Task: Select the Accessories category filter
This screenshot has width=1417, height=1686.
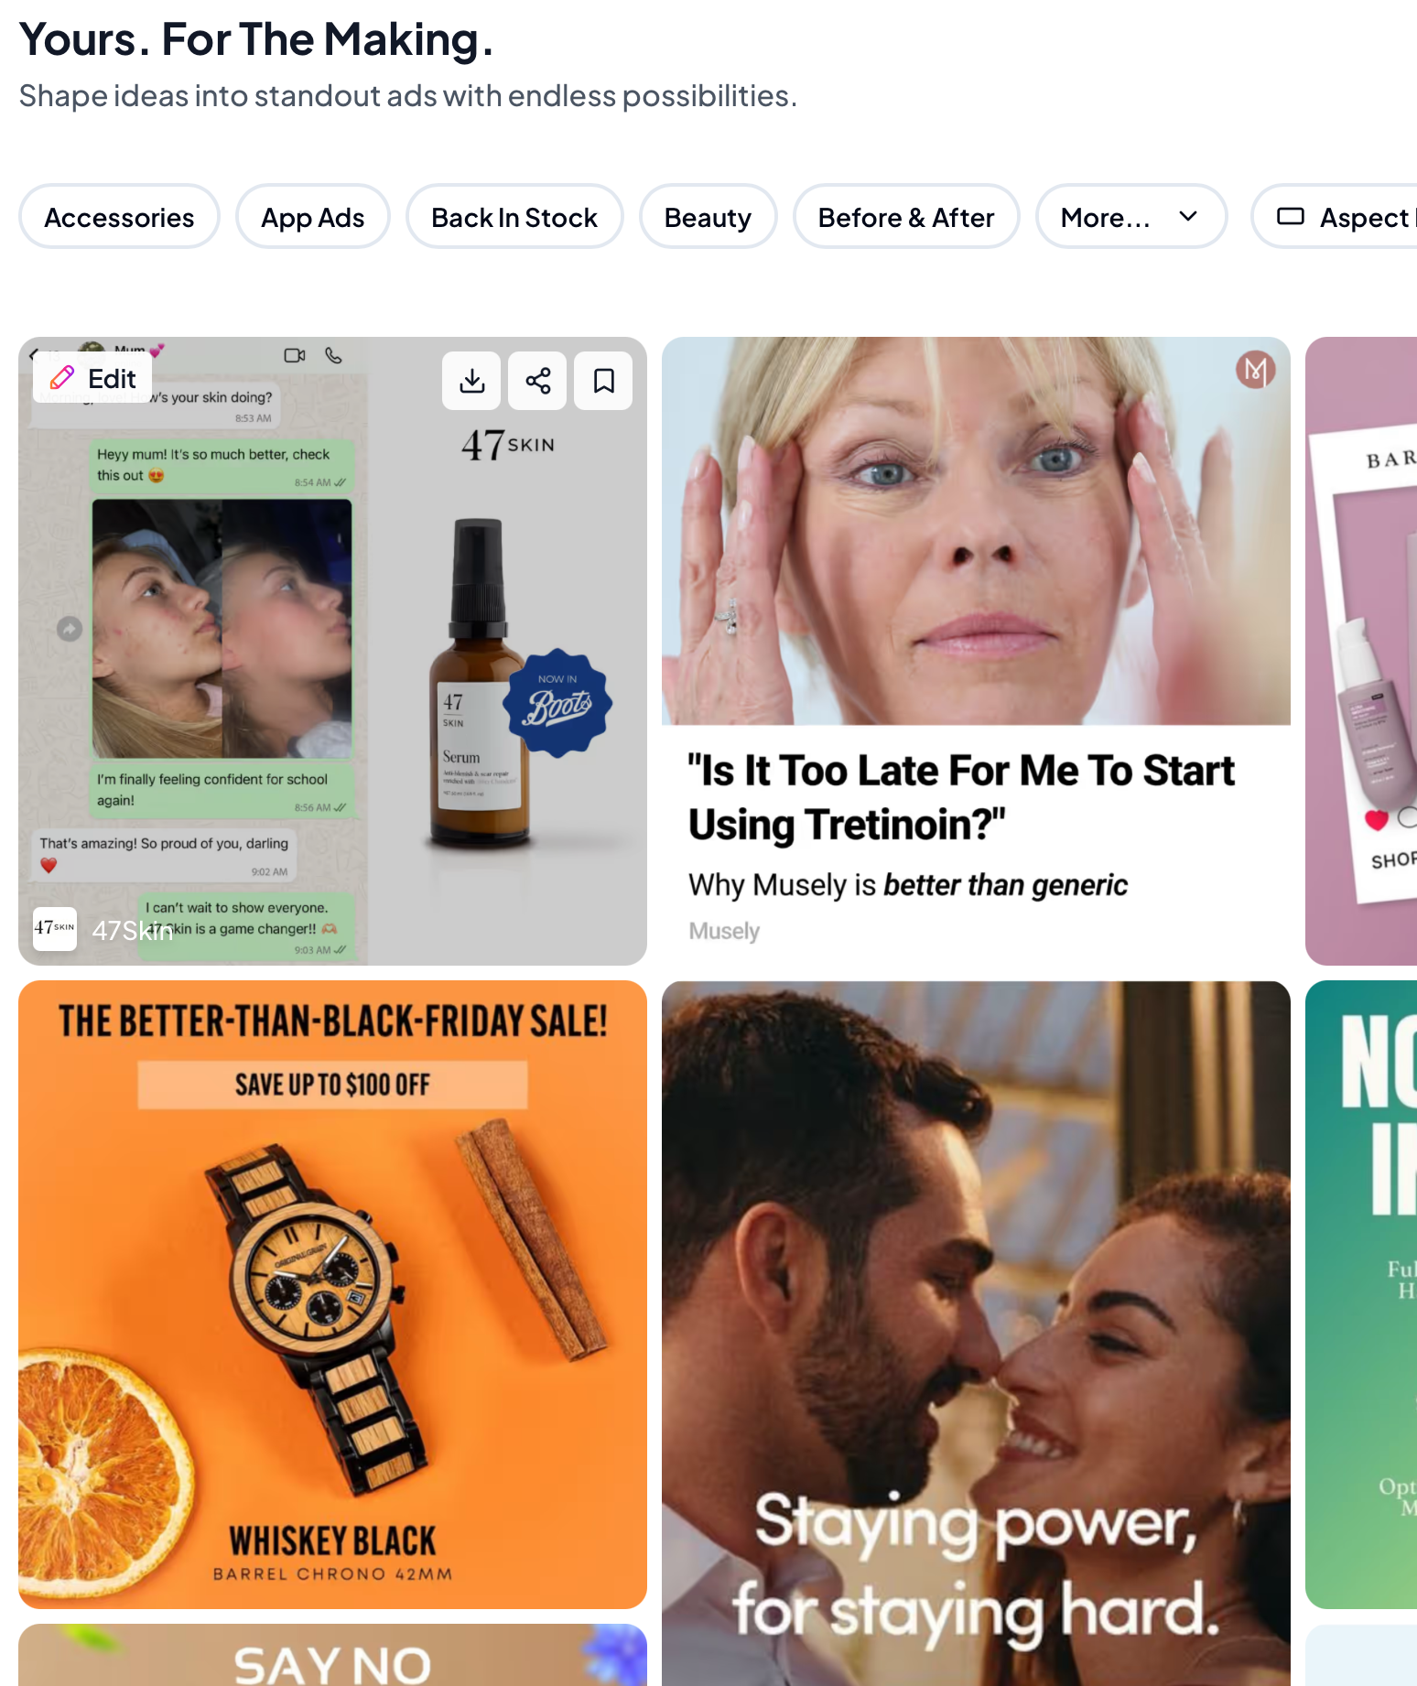Action: pos(119,217)
